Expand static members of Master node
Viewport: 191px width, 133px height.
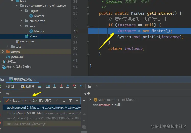[x=90, y=99]
